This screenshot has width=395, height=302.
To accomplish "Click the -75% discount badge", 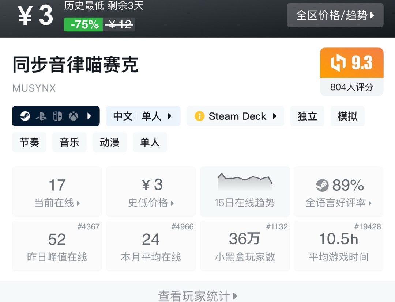I will [83, 24].
